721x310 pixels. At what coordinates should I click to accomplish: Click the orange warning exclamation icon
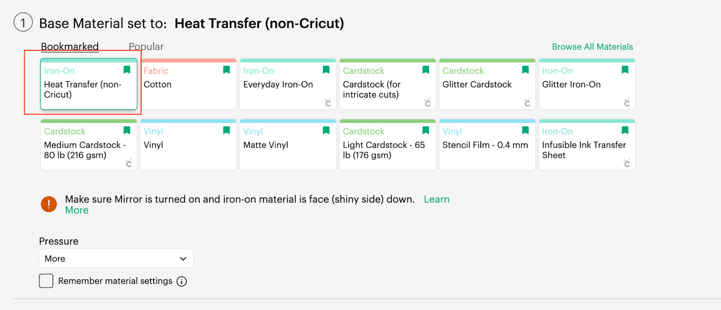[x=49, y=204]
